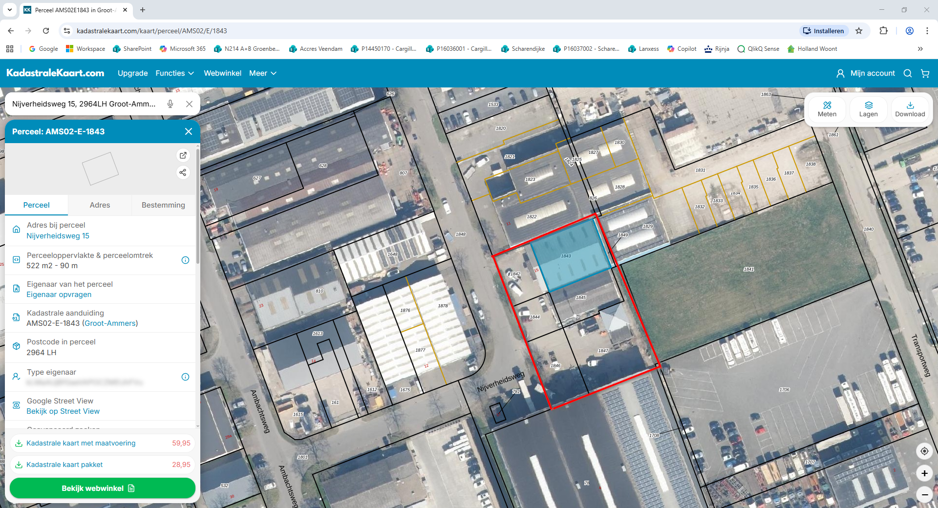Zoom in with the plus button
Image resolution: width=938 pixels, height=508 pixels.
[x=924, y=473]
